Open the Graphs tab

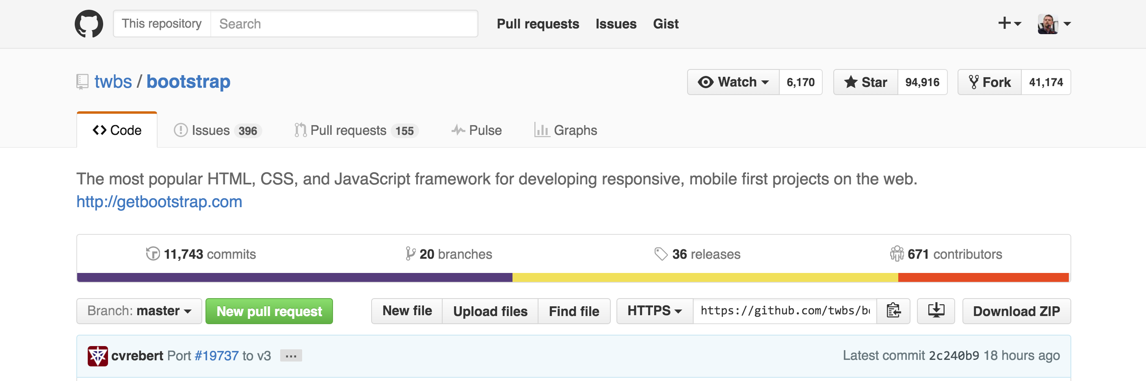(x=565, y=130)
